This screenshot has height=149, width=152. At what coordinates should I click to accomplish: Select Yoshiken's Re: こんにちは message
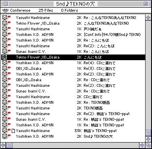[73, 40]
